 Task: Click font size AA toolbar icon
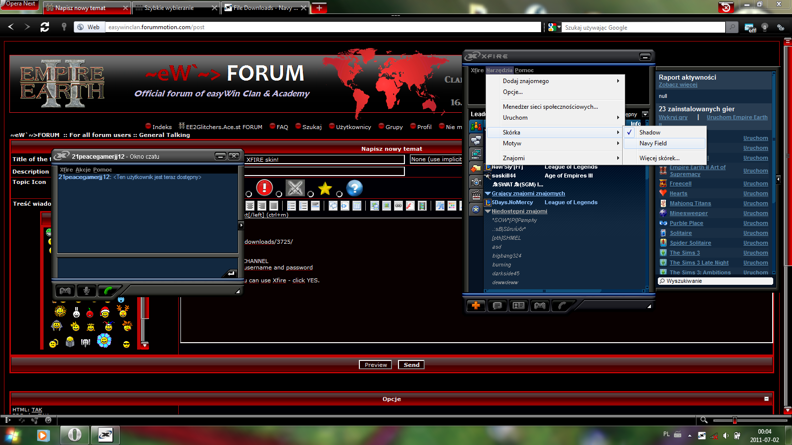click(x=440, y=206)
